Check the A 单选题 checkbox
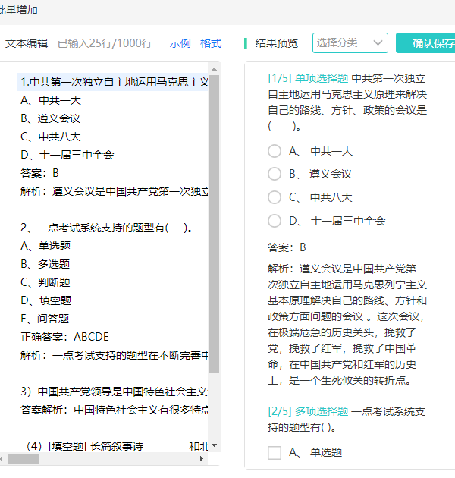This screenshot has height=478, width=455. pos(275,452)
